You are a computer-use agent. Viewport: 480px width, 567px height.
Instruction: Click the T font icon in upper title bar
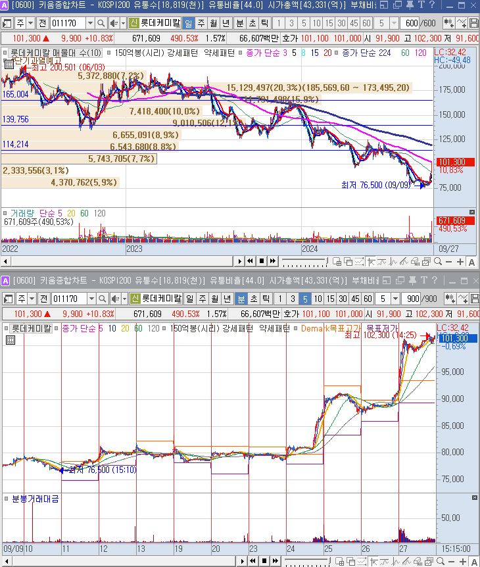click(x=421, y=5)
